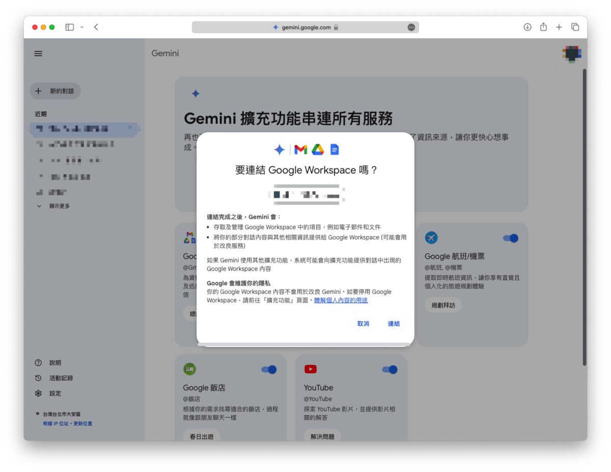The width and height of the screenshot is (611, 472).
Task: Click 新的對話 button label
Action: pos(62,91)
